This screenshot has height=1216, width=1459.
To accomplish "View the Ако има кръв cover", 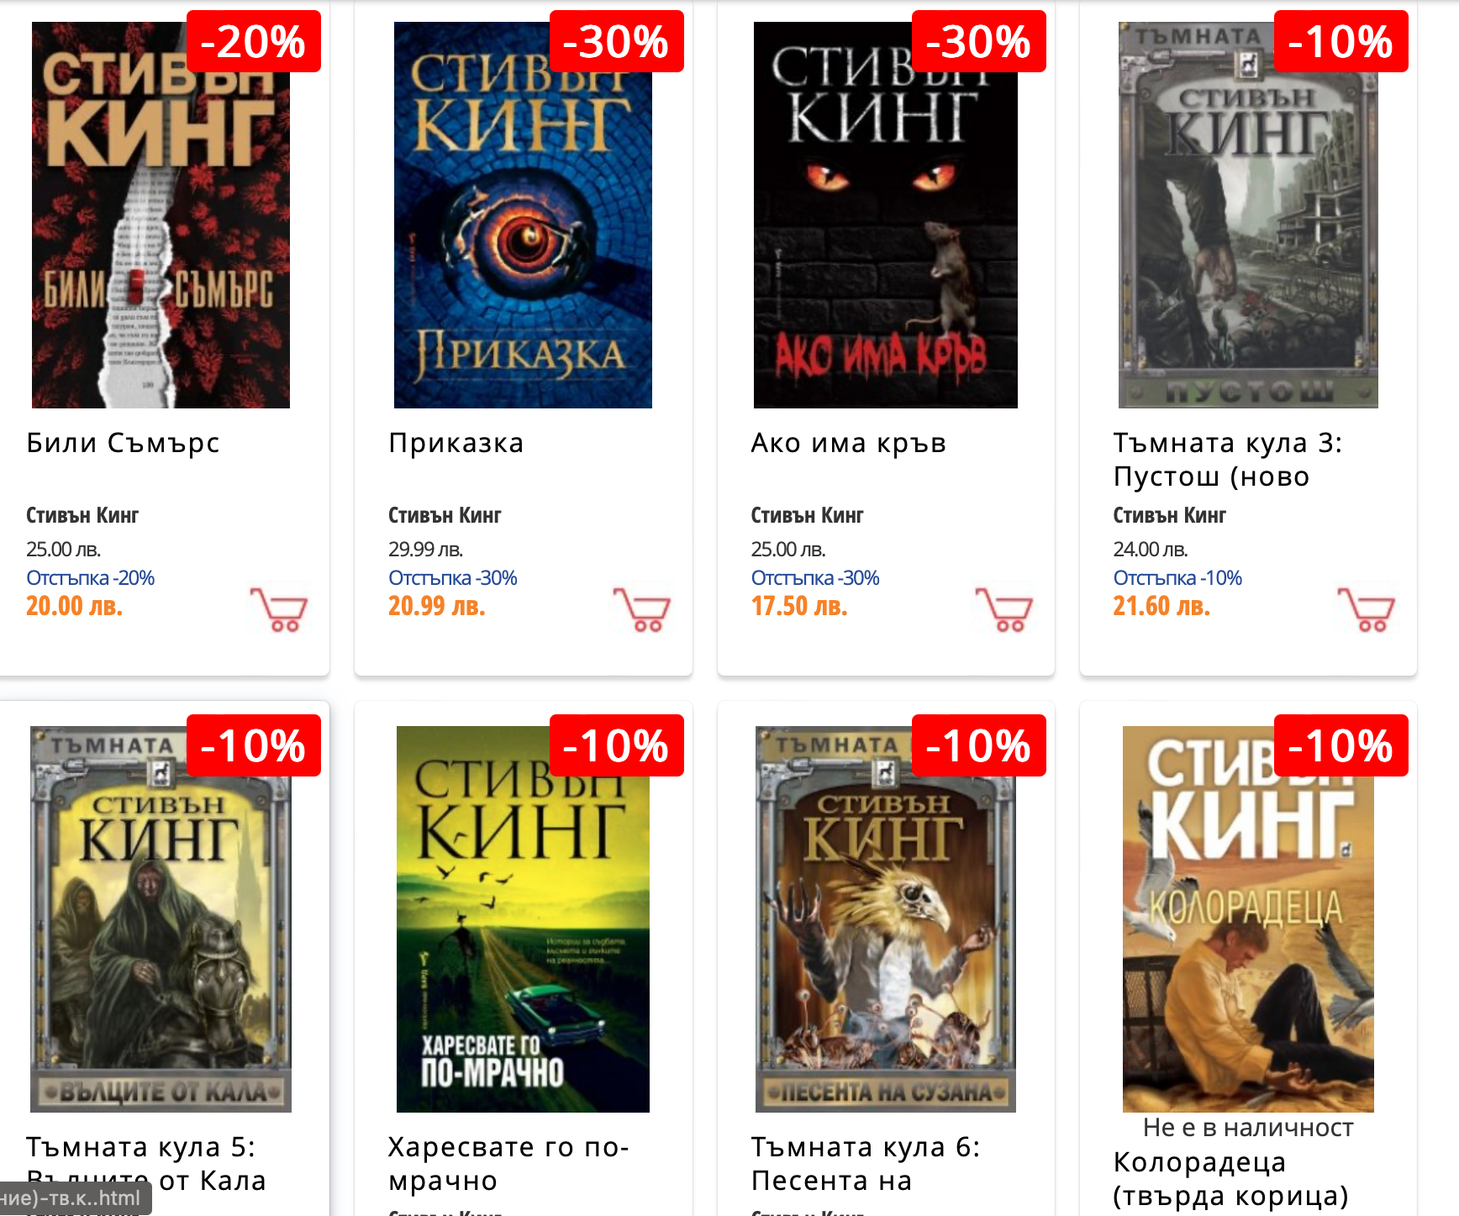I will (886, 215).
